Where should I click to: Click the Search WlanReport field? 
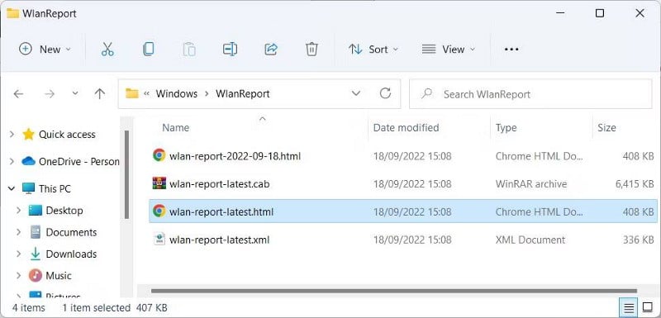tap(530, 93)
